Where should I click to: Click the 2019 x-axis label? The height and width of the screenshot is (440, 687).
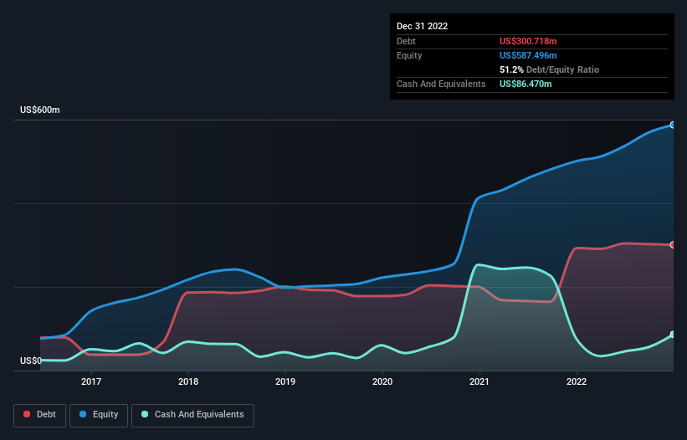pos(285,381)
